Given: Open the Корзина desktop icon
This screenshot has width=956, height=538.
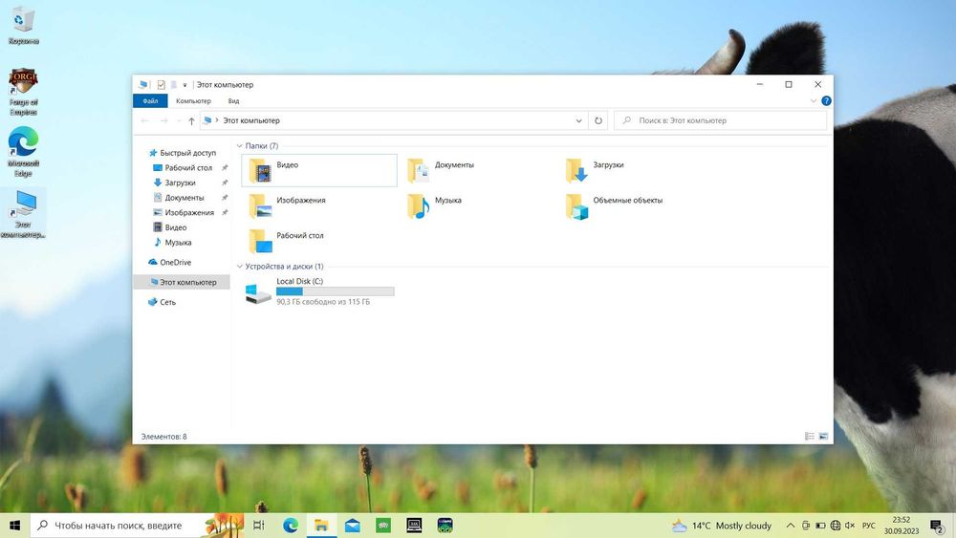Looking at the screenshot, I should click(23, 25).
